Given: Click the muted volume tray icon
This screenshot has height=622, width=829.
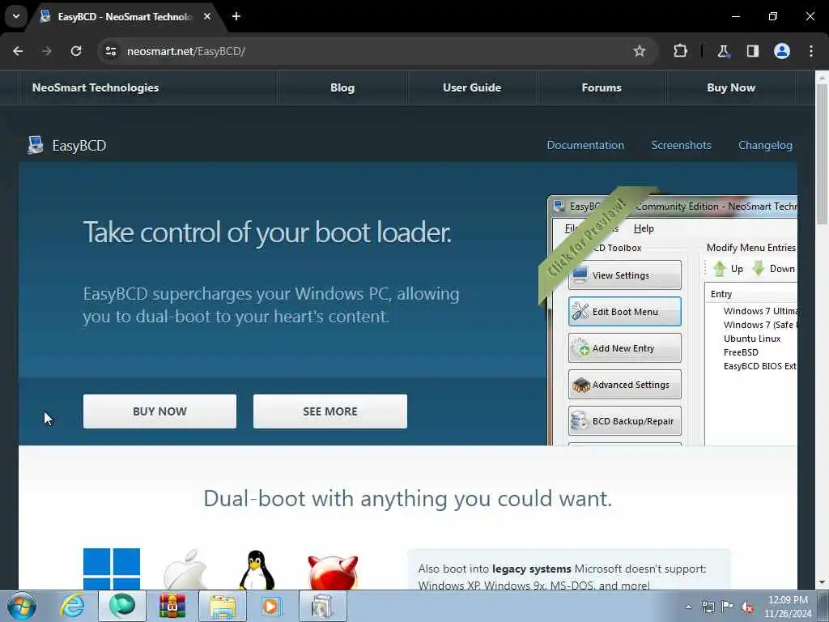Looking at the screenshot, I should (x=747, y=607).
